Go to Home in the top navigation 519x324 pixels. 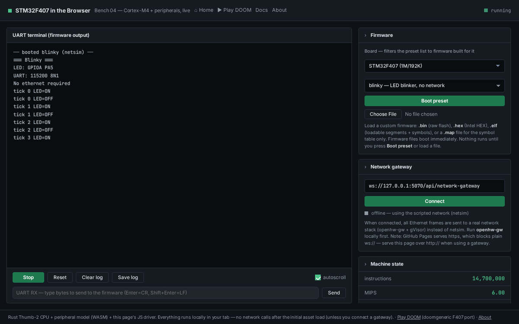(x=204, y=10)
